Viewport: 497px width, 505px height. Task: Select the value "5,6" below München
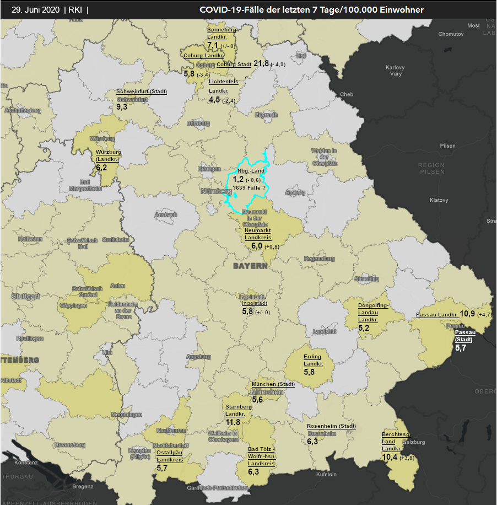(x=257, y=399)
